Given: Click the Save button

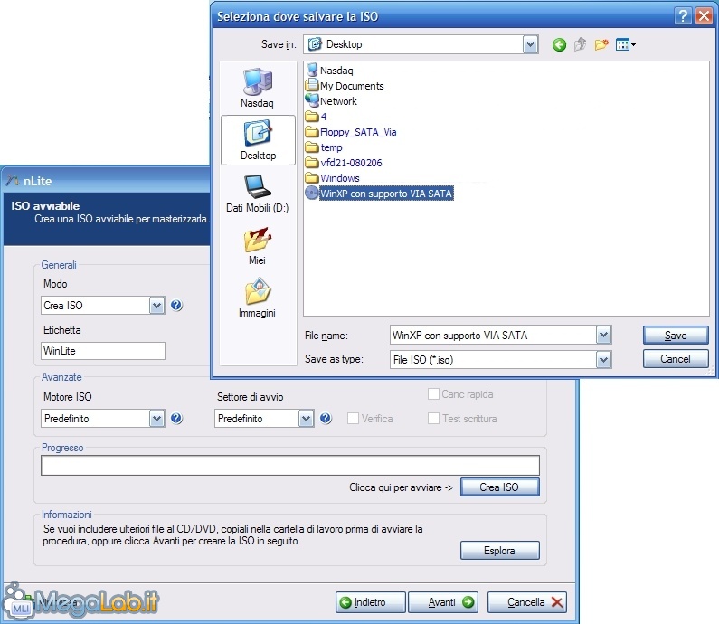Looking at the screenshot, I should [676, 336].
